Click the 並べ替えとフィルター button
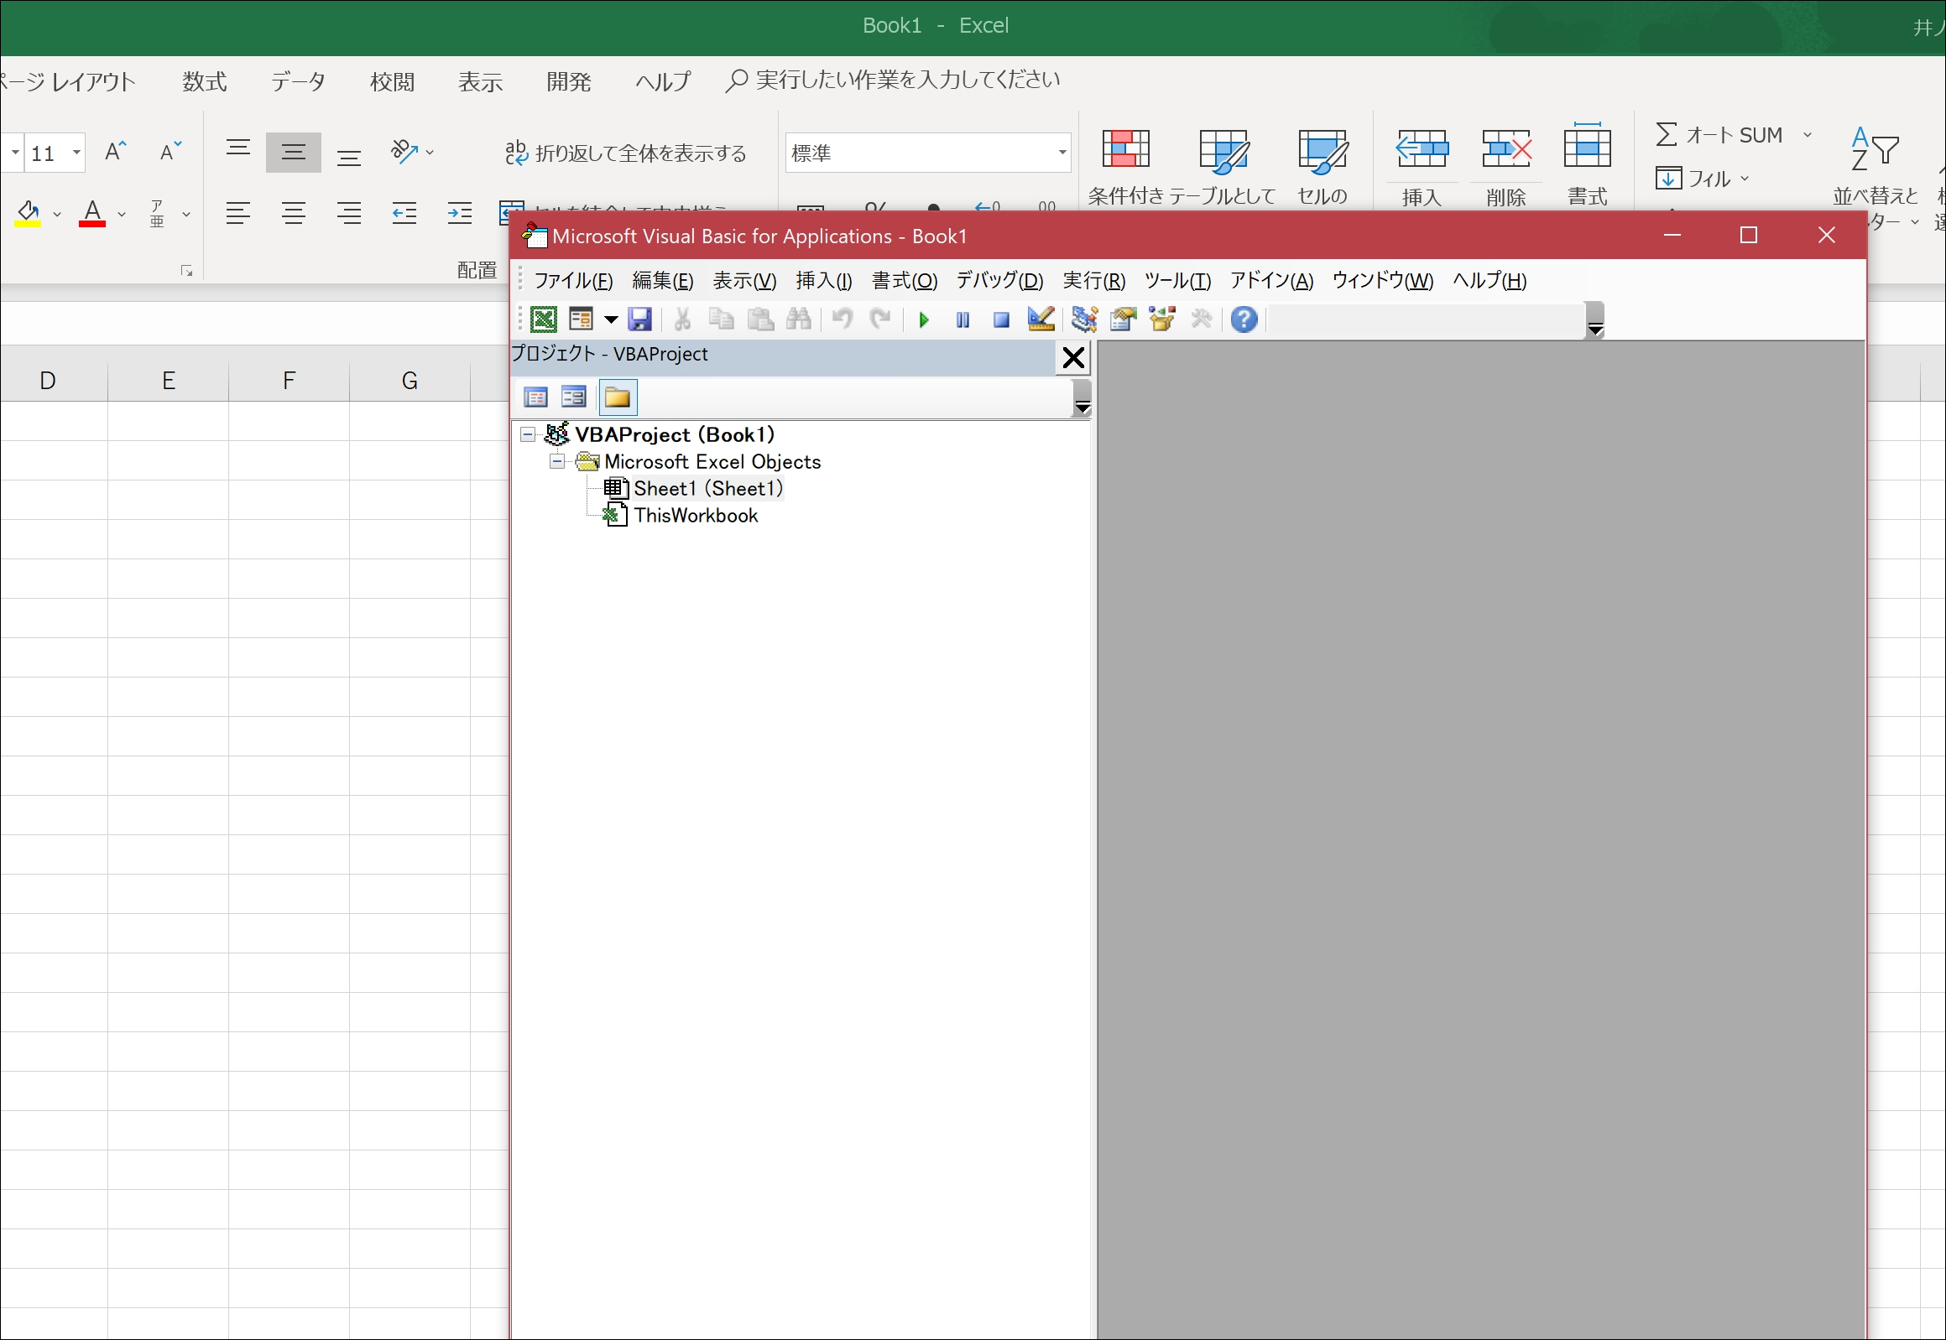The width and height of the screenshot is (1946, 1340). [x=1877, y=176]
